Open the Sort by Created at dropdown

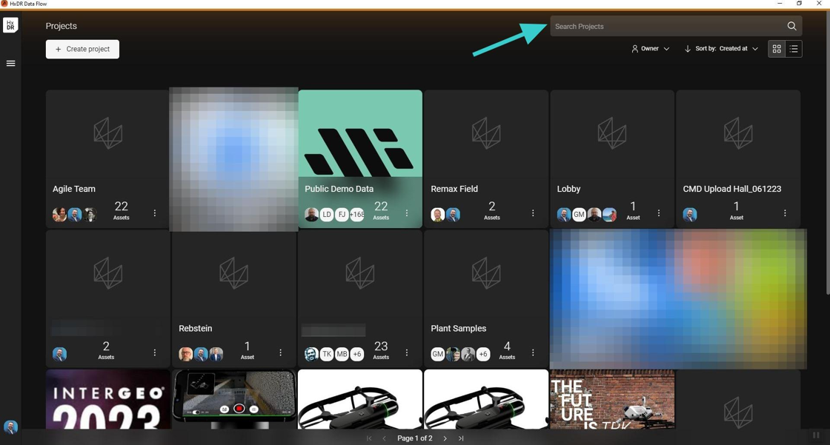[x=721, y=49]
